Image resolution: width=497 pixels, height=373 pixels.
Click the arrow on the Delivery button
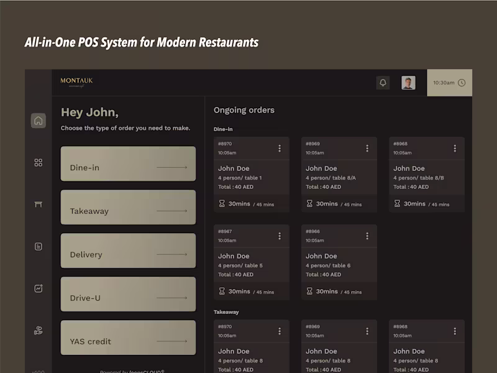(x=172, y=254)
